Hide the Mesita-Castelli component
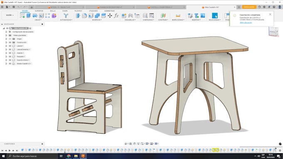 [x=10, y=64]
